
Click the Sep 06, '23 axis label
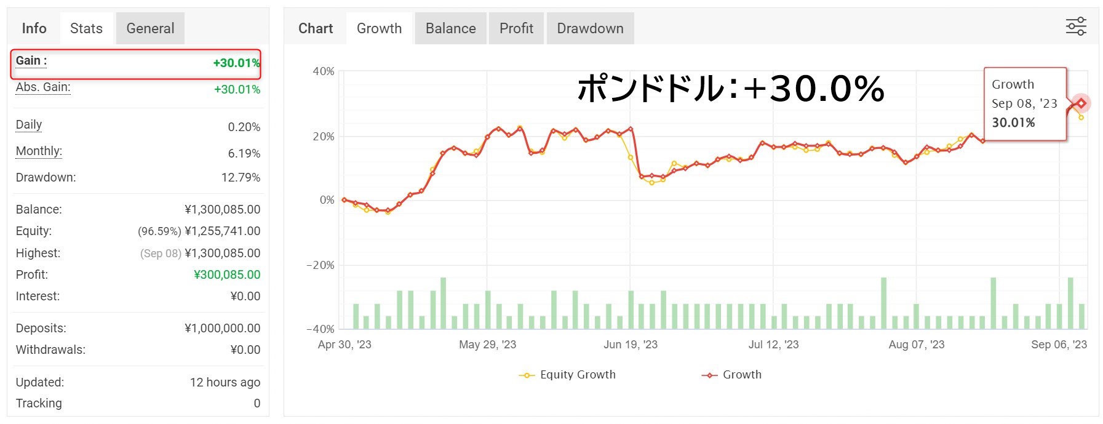1059,345
